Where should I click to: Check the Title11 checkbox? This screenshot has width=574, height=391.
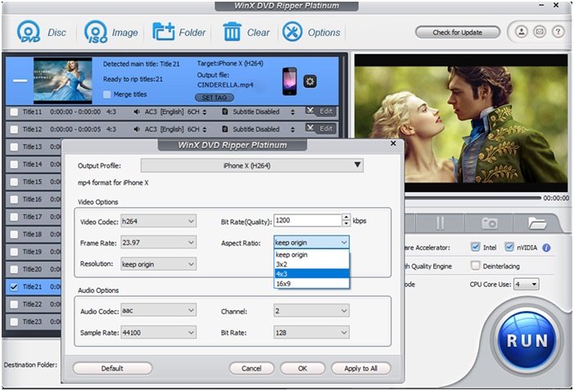[14, 112]
